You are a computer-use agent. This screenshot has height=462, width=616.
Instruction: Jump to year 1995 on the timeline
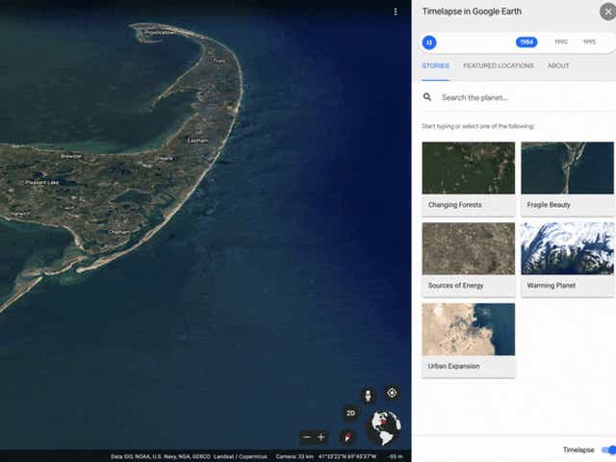pyautogui.click(x=589, y=42)
